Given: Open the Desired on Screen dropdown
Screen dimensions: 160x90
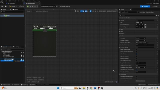Looking at the screenshot, I should pos(112,11).
